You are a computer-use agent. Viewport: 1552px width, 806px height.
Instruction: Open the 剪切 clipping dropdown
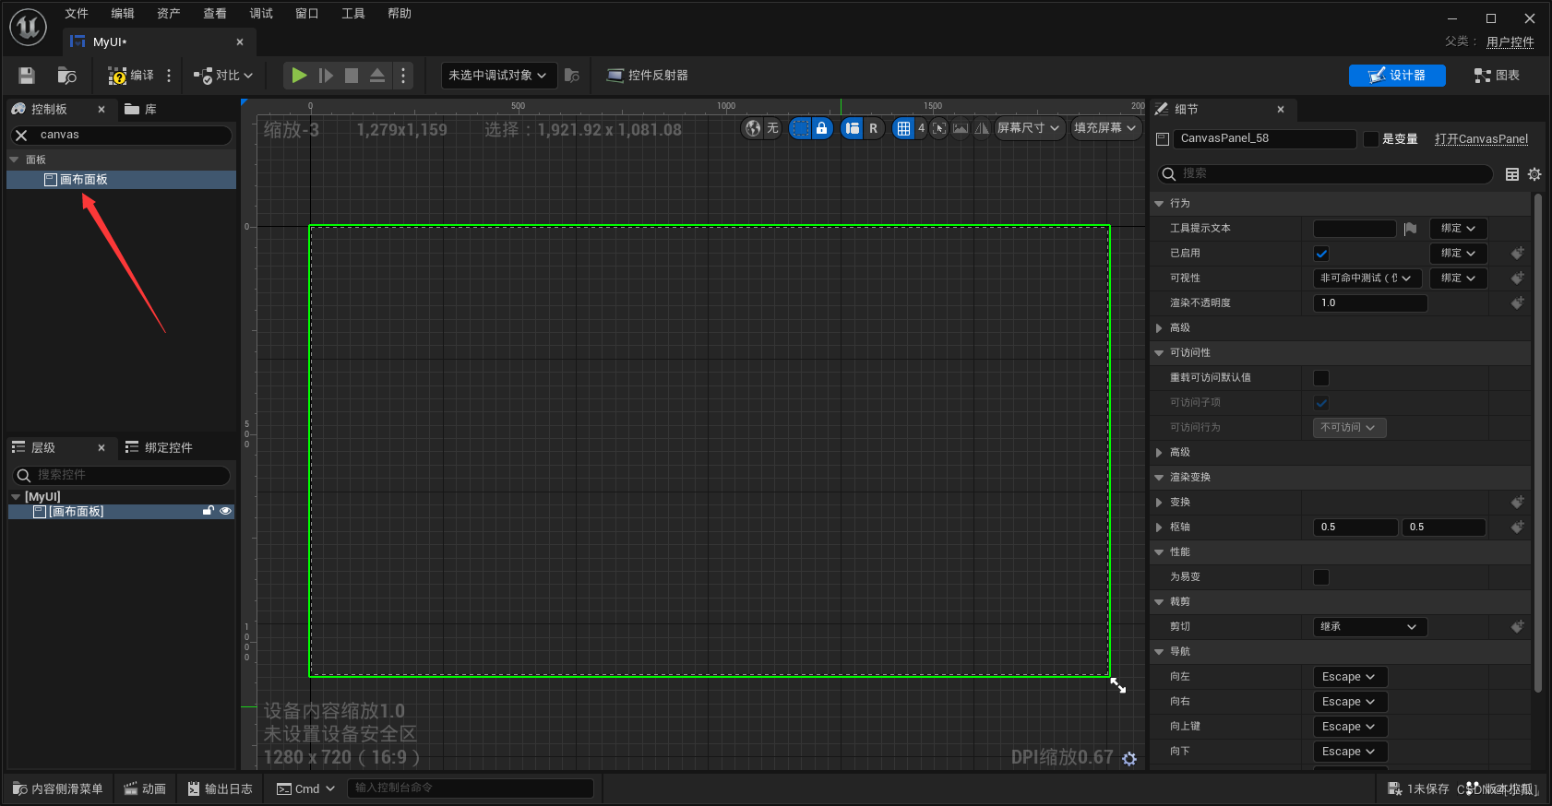[x=1370, y=627]
